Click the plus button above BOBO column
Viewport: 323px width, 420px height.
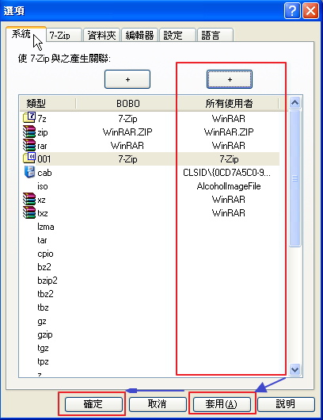click(x=127, y=79)
